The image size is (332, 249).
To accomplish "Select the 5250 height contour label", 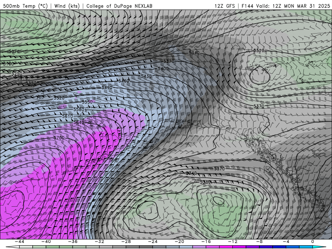I will click(17, 73).
